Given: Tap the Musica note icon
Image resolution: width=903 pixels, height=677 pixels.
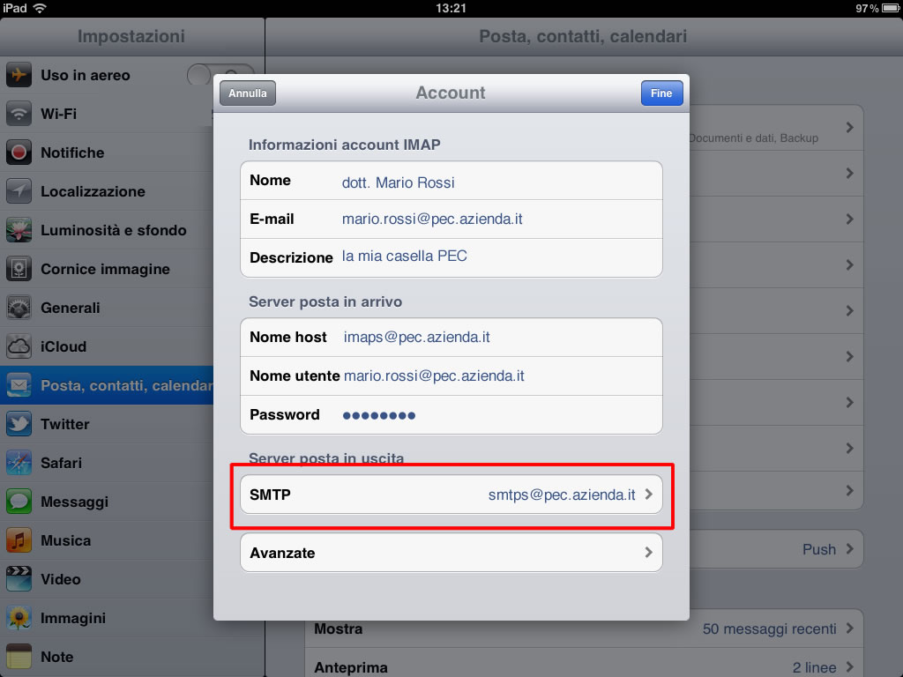Looking at the screenshot, I should coord(19,540).
